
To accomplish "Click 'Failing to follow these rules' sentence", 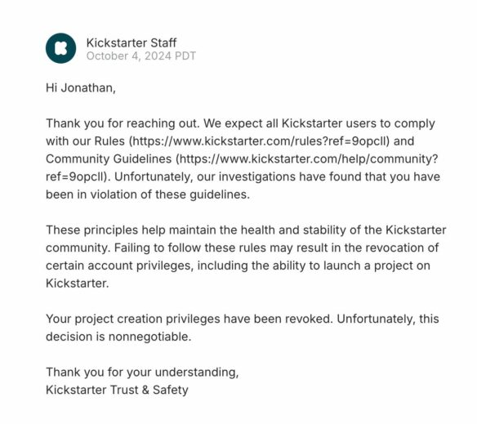I will click(276, 248).
